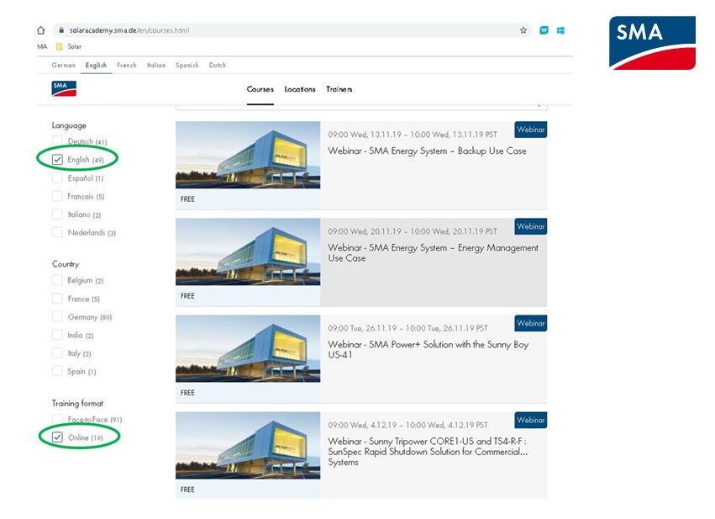Click the Energy Management Use Case course thumbnail

click(x=248, y=252)
